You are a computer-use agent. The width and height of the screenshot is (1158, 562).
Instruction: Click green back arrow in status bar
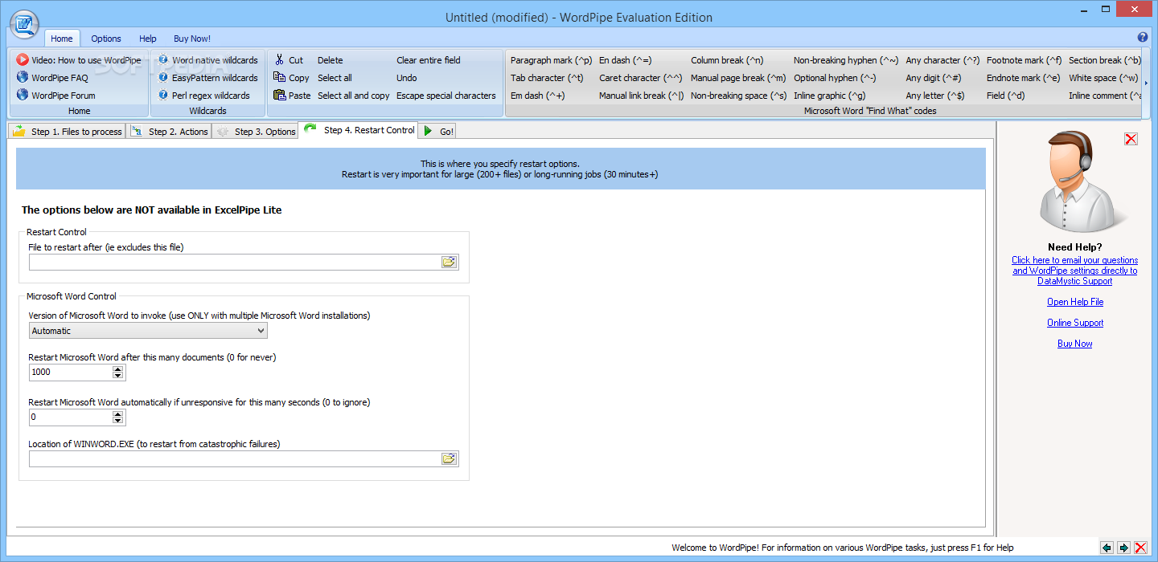point(1107,548)
